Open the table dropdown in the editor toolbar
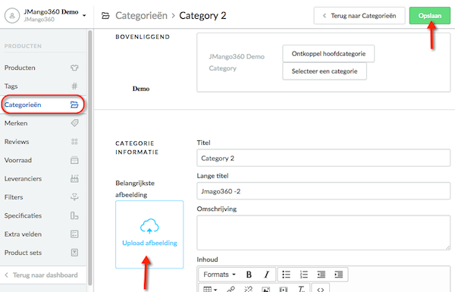 pyautogui.click(x=210, y=289)
